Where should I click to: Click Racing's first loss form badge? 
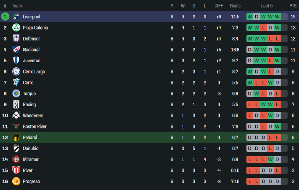(x=250, y=104)
